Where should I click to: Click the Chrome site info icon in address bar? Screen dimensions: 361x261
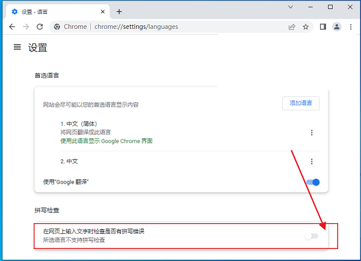tap(57, 26)
